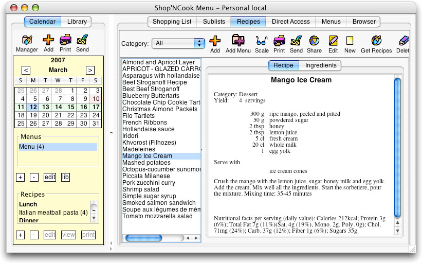The height and width of the screenshot is (263, 422).
Task: Go to next month in calendar
Action: click(90, 70)
